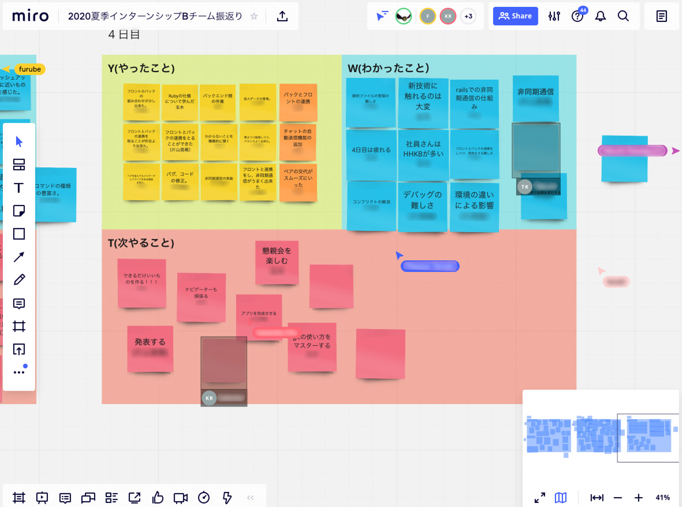Collapse the bottom toolbar with double chevron
The image size is (682, 507).
click(251, 498)
